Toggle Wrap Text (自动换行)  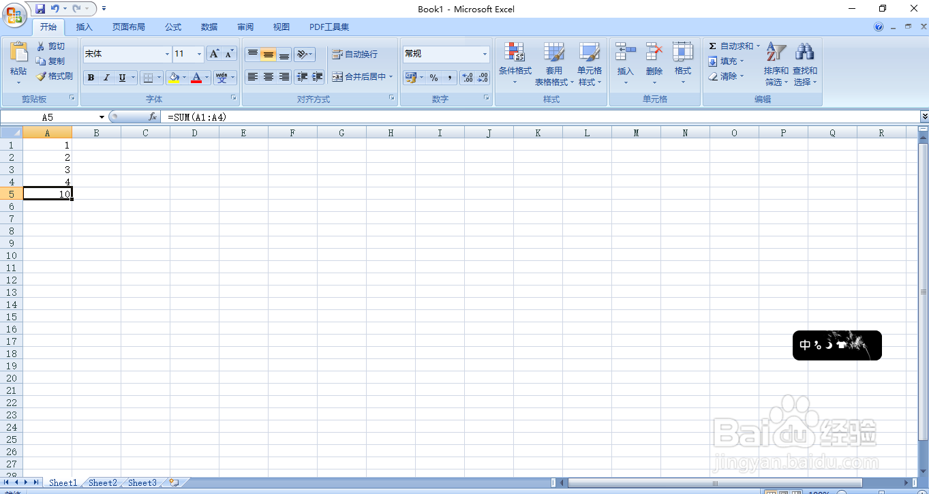(x=354, y=55)
